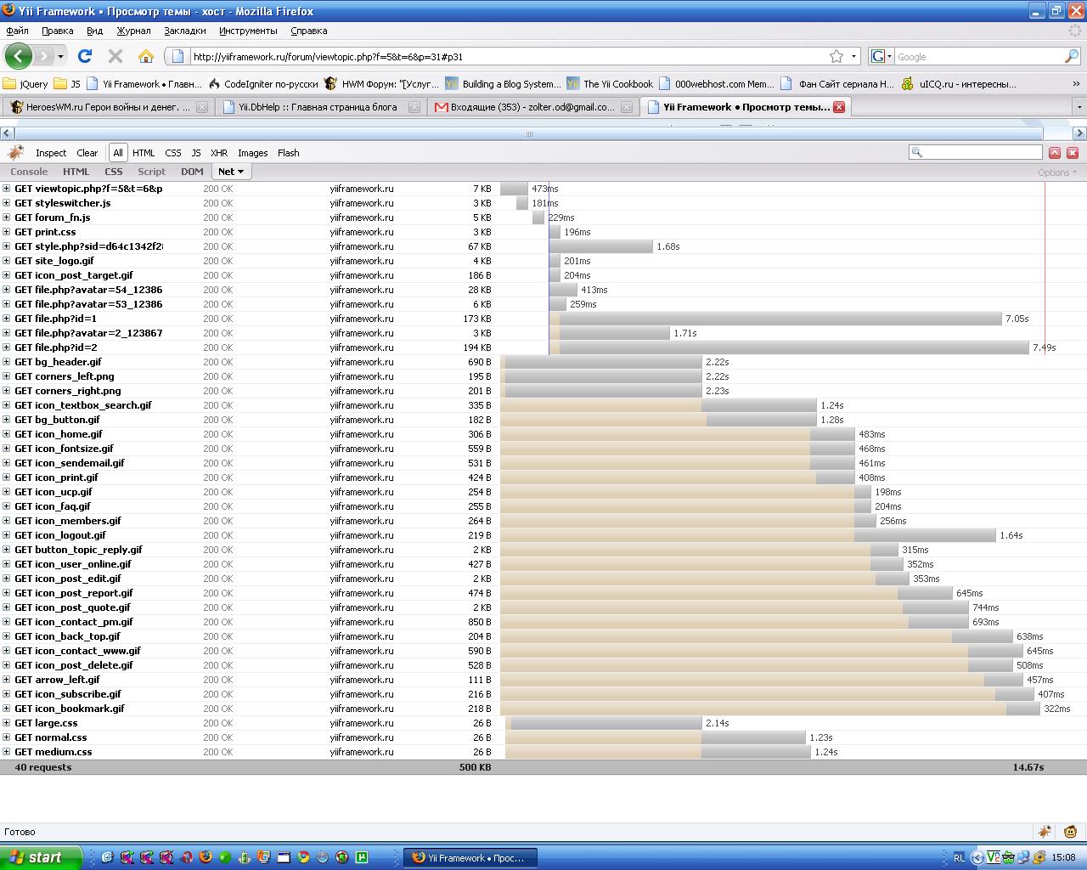The height and width of the screenshot is (870, 1087).
Task: Filter requests by XHR
Action: point(219,153)
